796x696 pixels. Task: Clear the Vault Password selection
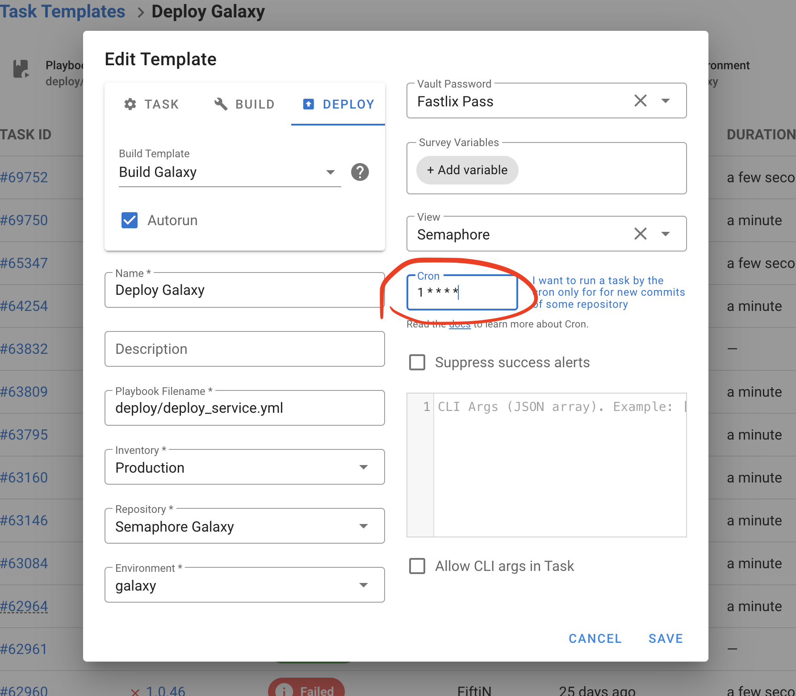click(640, 101)
